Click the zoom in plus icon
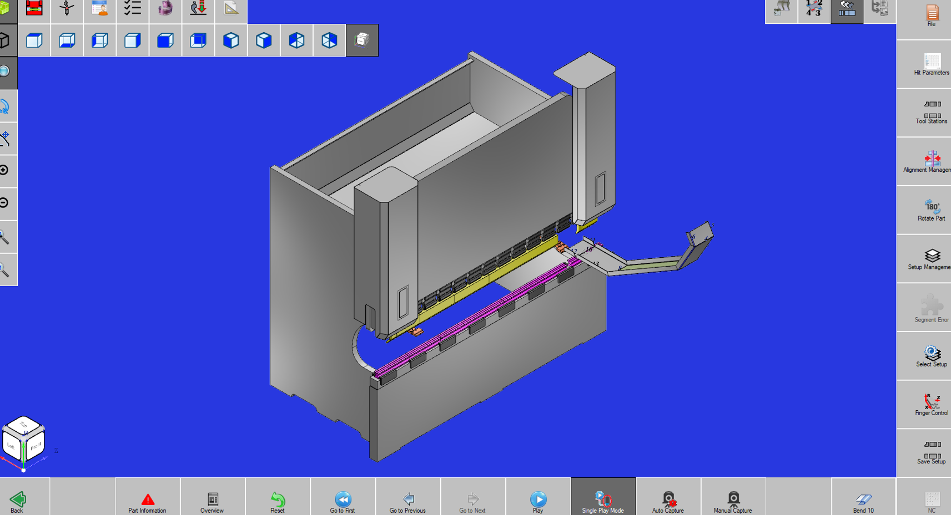 click(5, 170)
